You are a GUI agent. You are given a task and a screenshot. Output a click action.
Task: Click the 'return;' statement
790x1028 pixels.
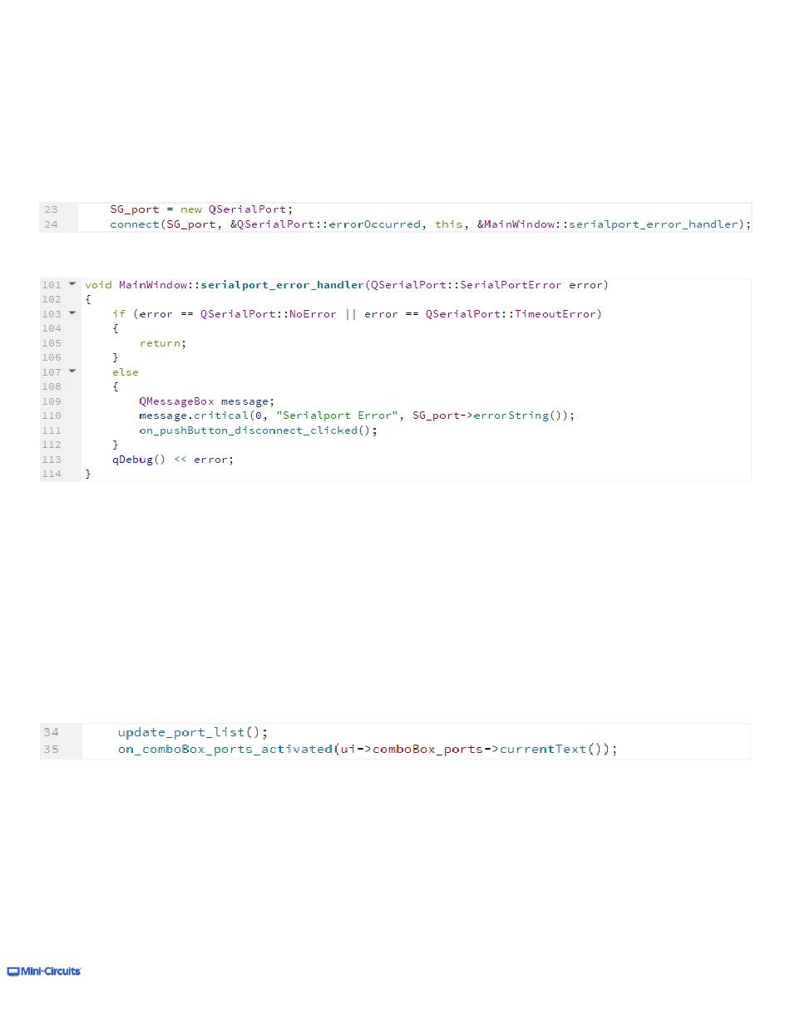pos(163,342)
